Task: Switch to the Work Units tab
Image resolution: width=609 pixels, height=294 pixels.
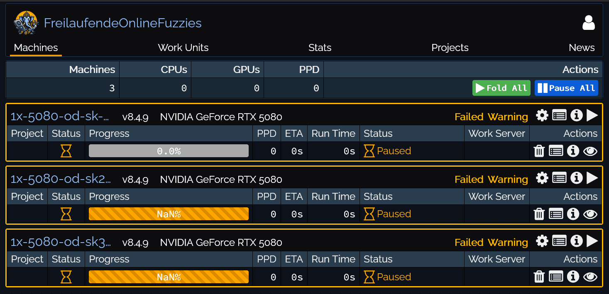Action: [x=183, y=48]
